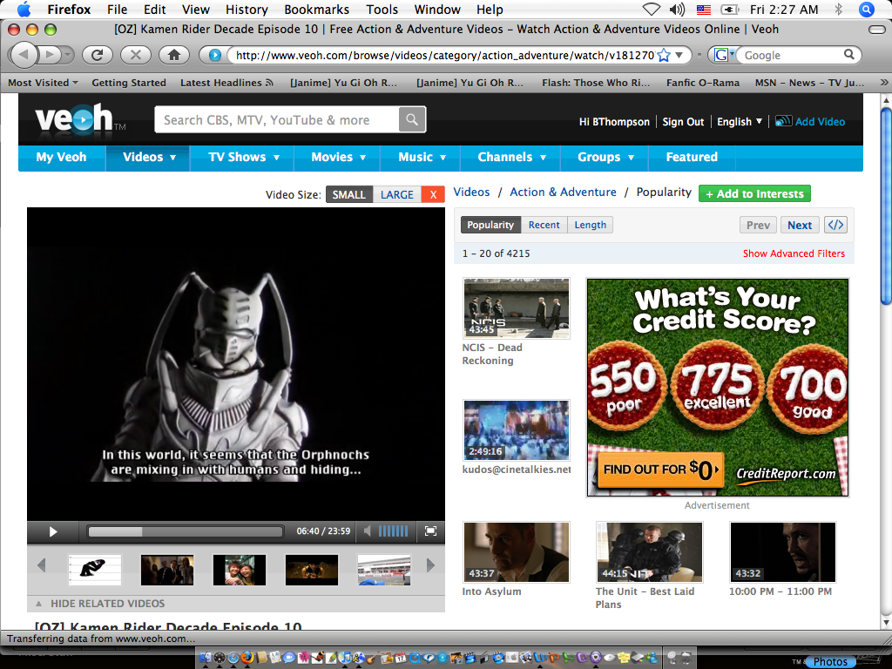The image size is (892, 669).
Task: Open the embed code icon
Action: [x=835, y=225]
